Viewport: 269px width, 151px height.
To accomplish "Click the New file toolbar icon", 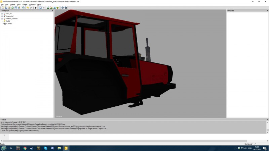I will coord(3,8).
